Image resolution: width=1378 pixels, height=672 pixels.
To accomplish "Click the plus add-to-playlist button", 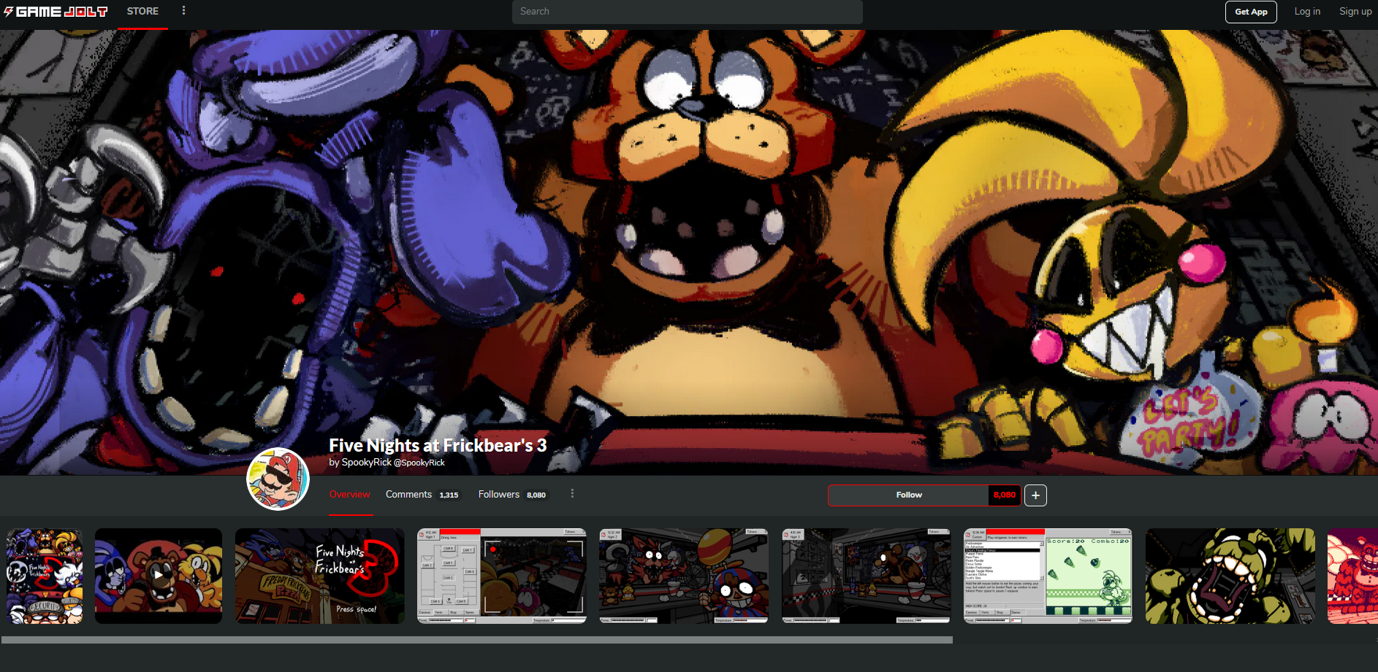I will point(1035,495).
